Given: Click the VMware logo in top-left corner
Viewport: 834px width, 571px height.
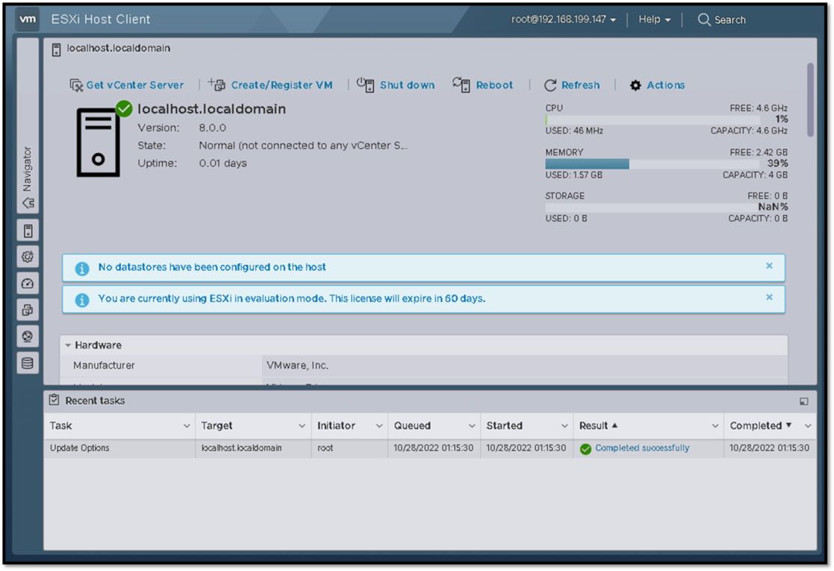Looking at the screenshot, I should (27, 19).
